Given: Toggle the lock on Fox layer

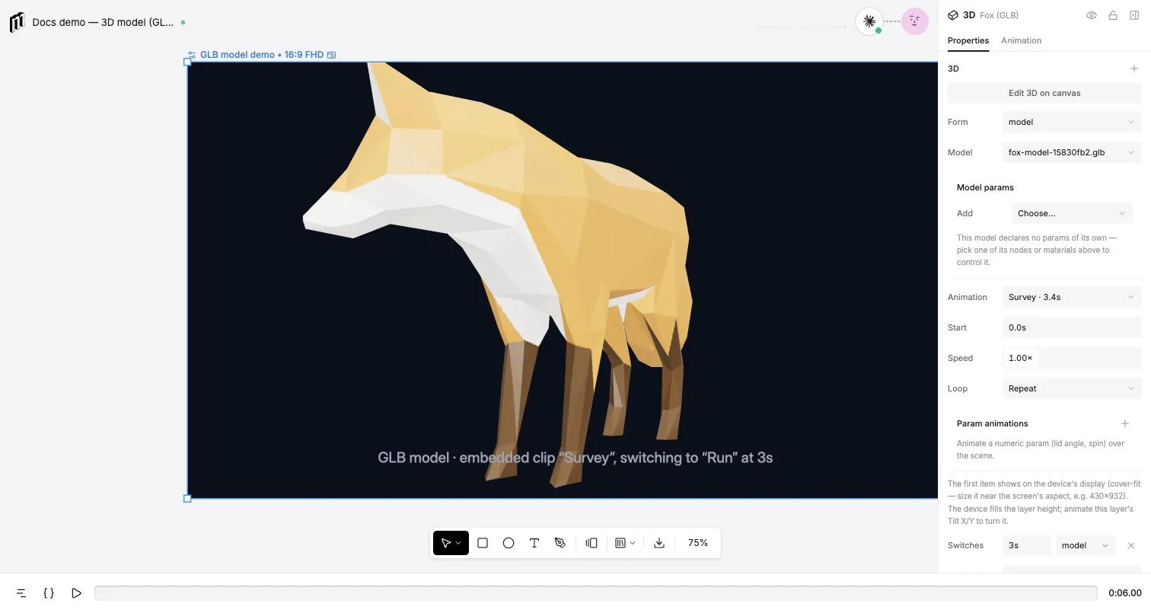Looking at the screenshot, I should click(x=1113, y=15).
